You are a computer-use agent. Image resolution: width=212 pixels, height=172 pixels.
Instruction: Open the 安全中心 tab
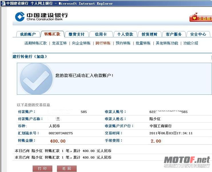click(198, 34)
